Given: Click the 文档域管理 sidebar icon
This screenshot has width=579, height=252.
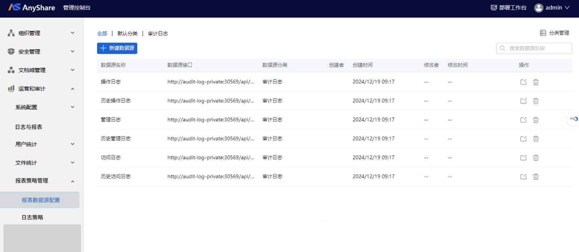Looking at the screenshot, I should tap(11, 70).
